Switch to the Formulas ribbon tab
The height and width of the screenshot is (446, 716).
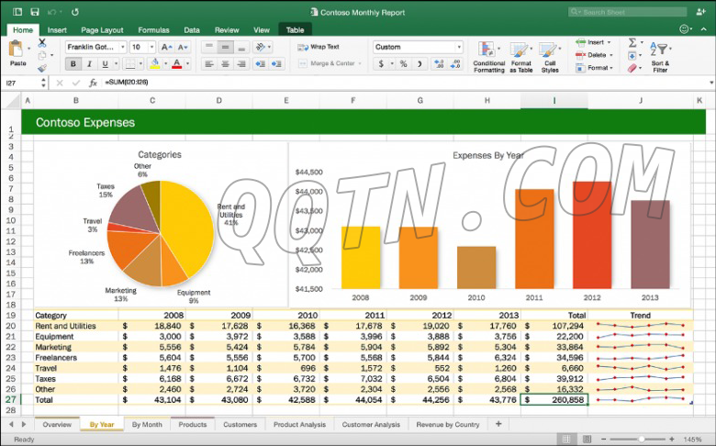pos(153,29)
